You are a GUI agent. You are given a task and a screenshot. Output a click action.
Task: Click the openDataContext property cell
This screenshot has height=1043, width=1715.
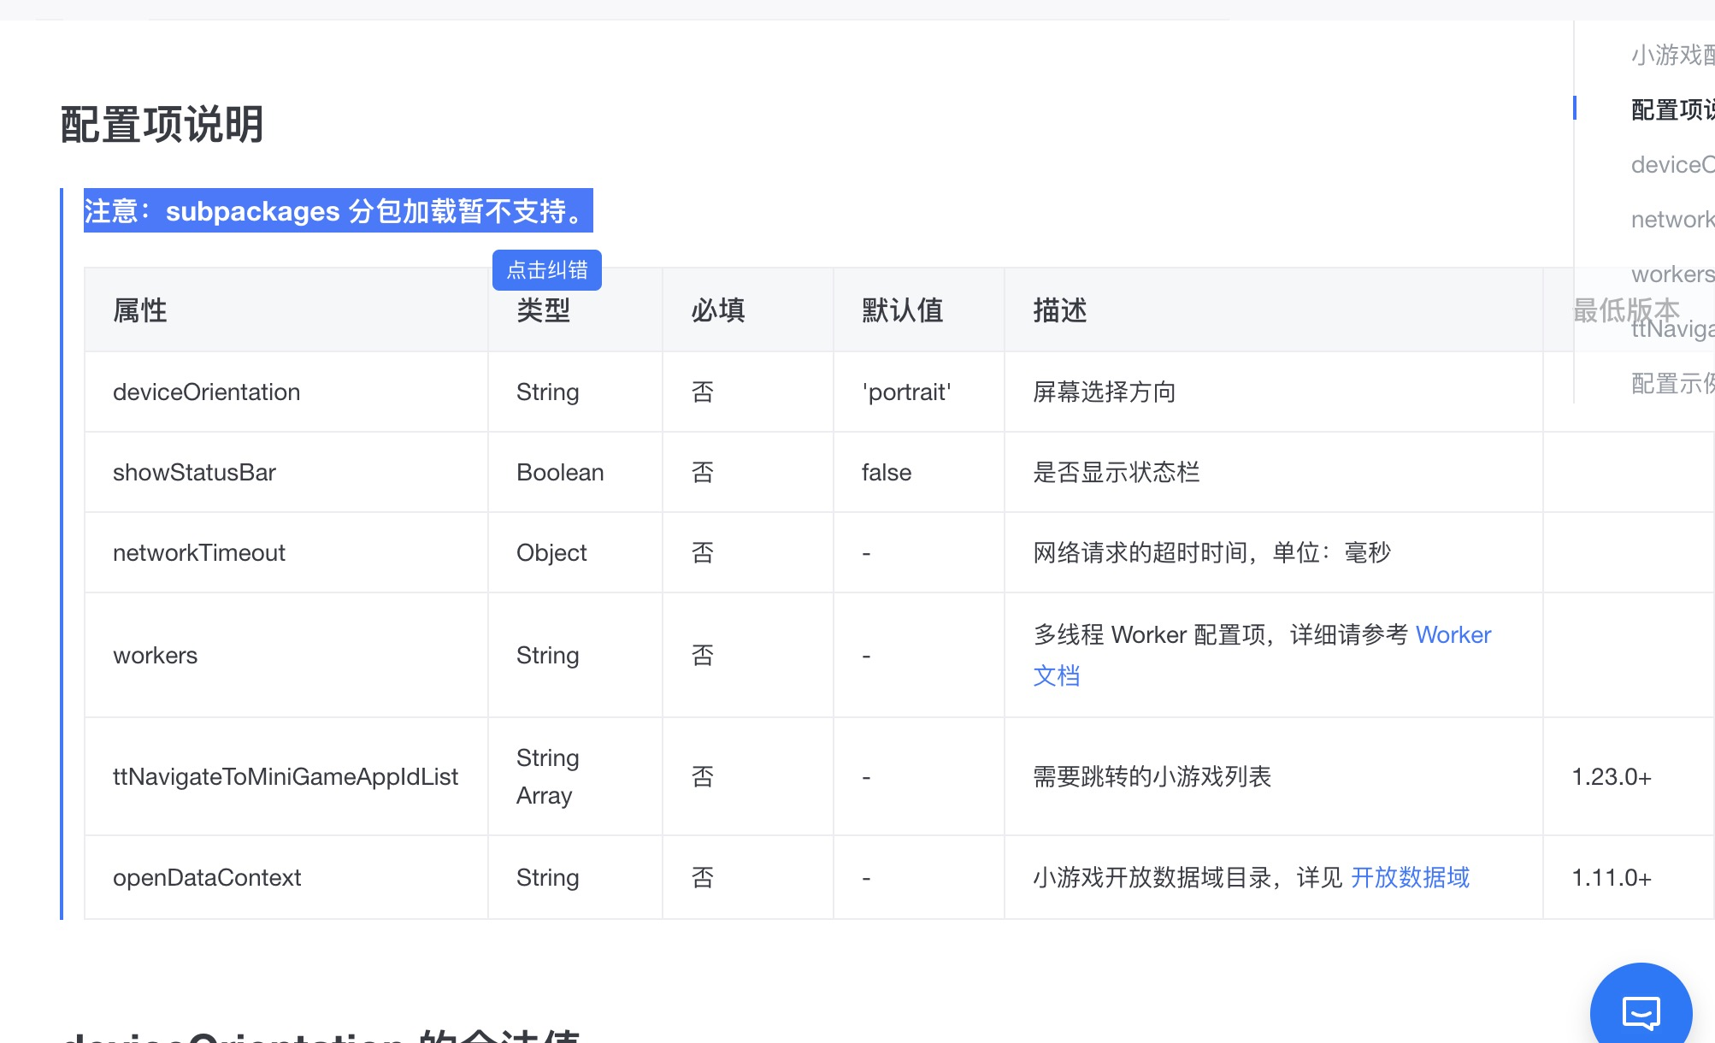[x=207, y=878]
